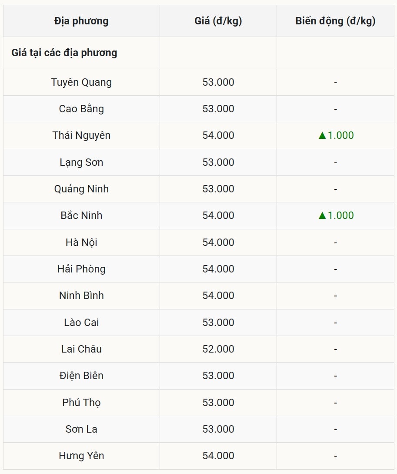
Task: Click the Lào Cai location name
Action: click(x=81, y=323)
